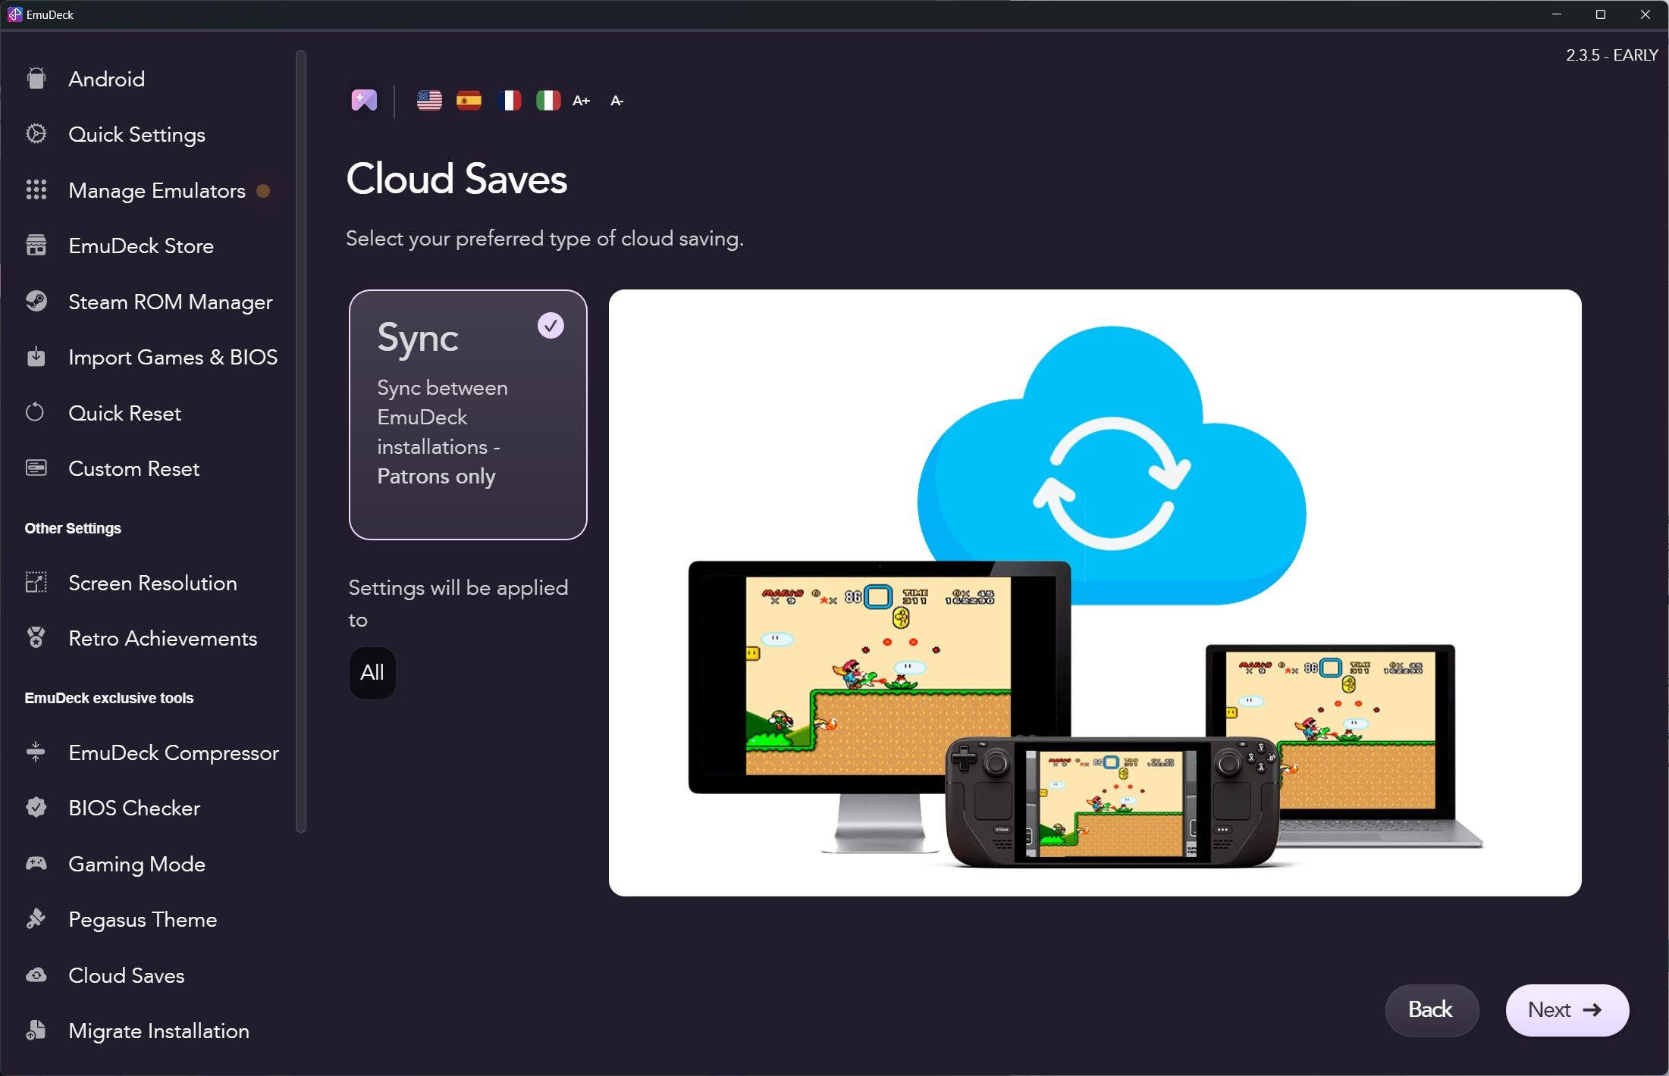The height and width of the screenshot is (1076, 1669).
Task: Open the Android sidebar entry icon
Action: [36, 79]
